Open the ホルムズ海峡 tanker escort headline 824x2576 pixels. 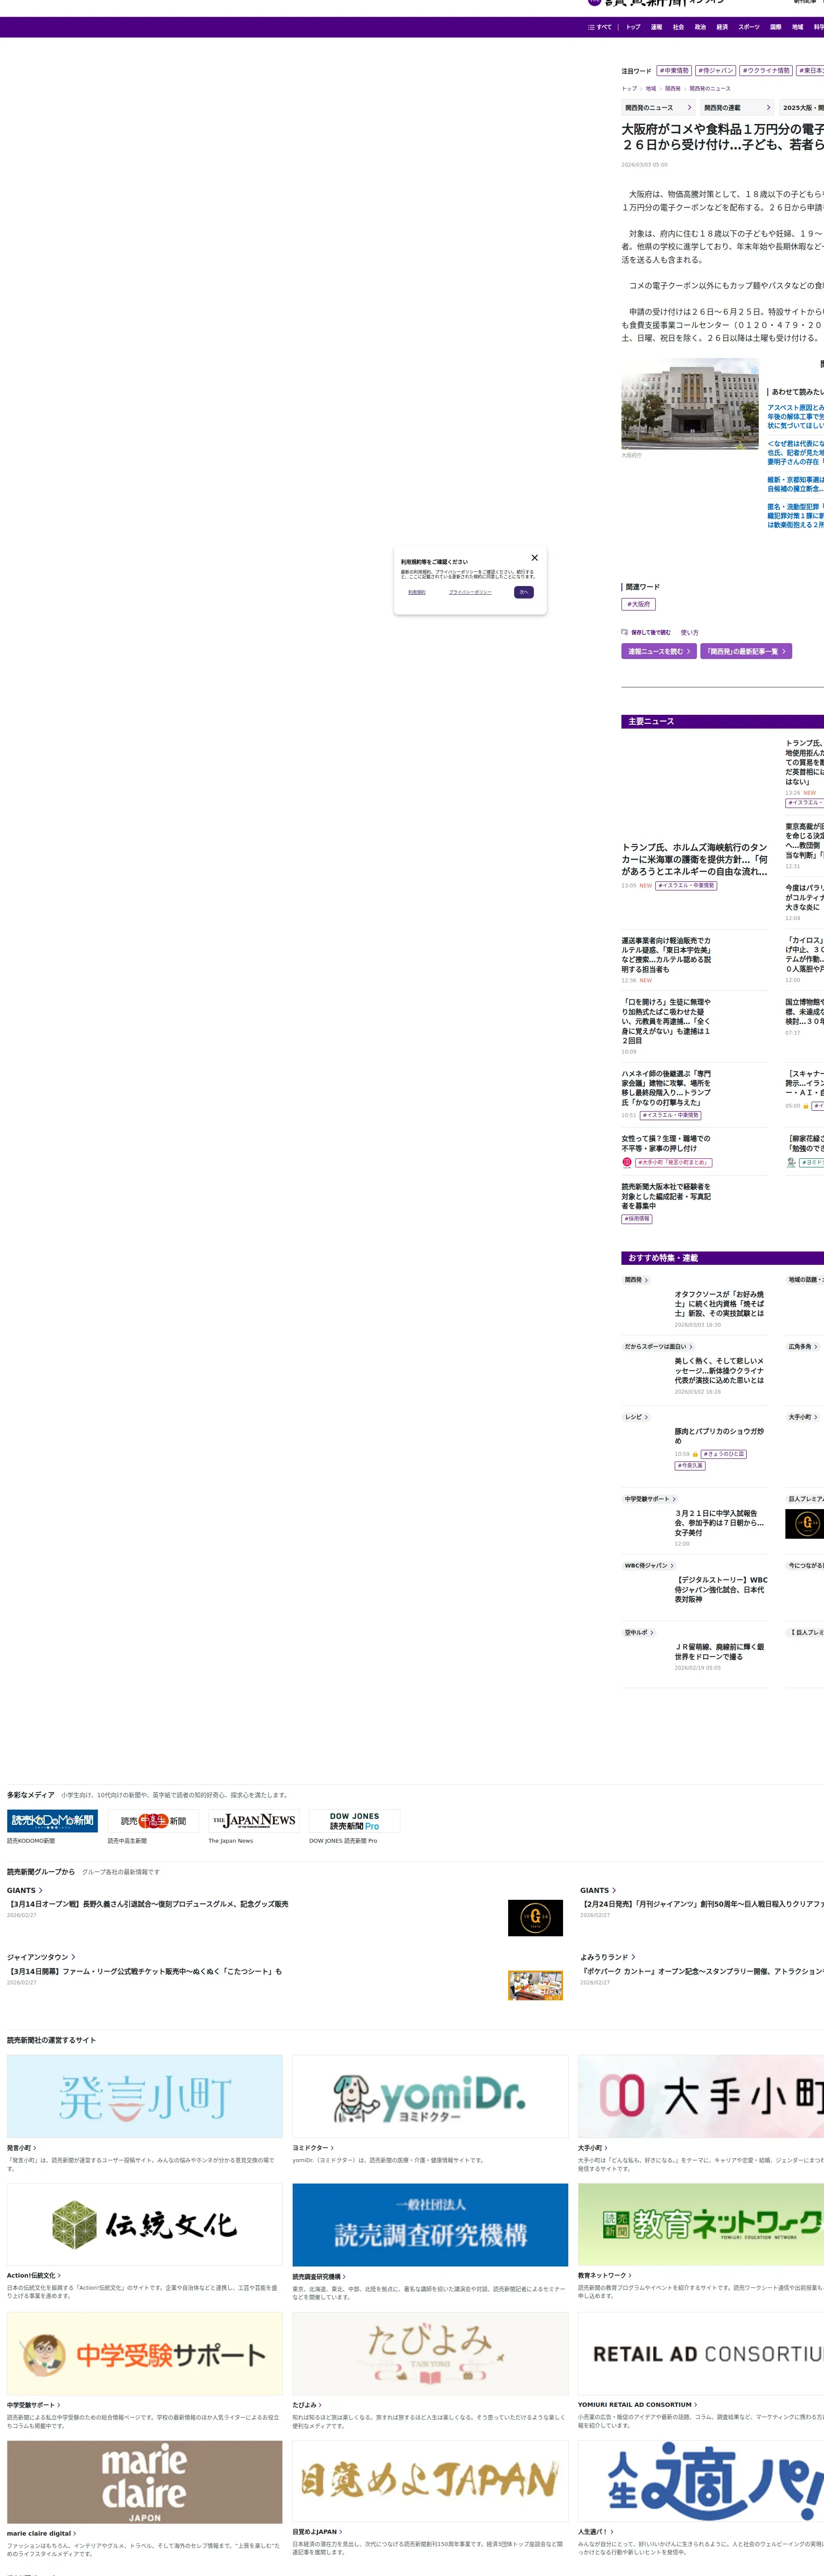[x=694, y=859]
